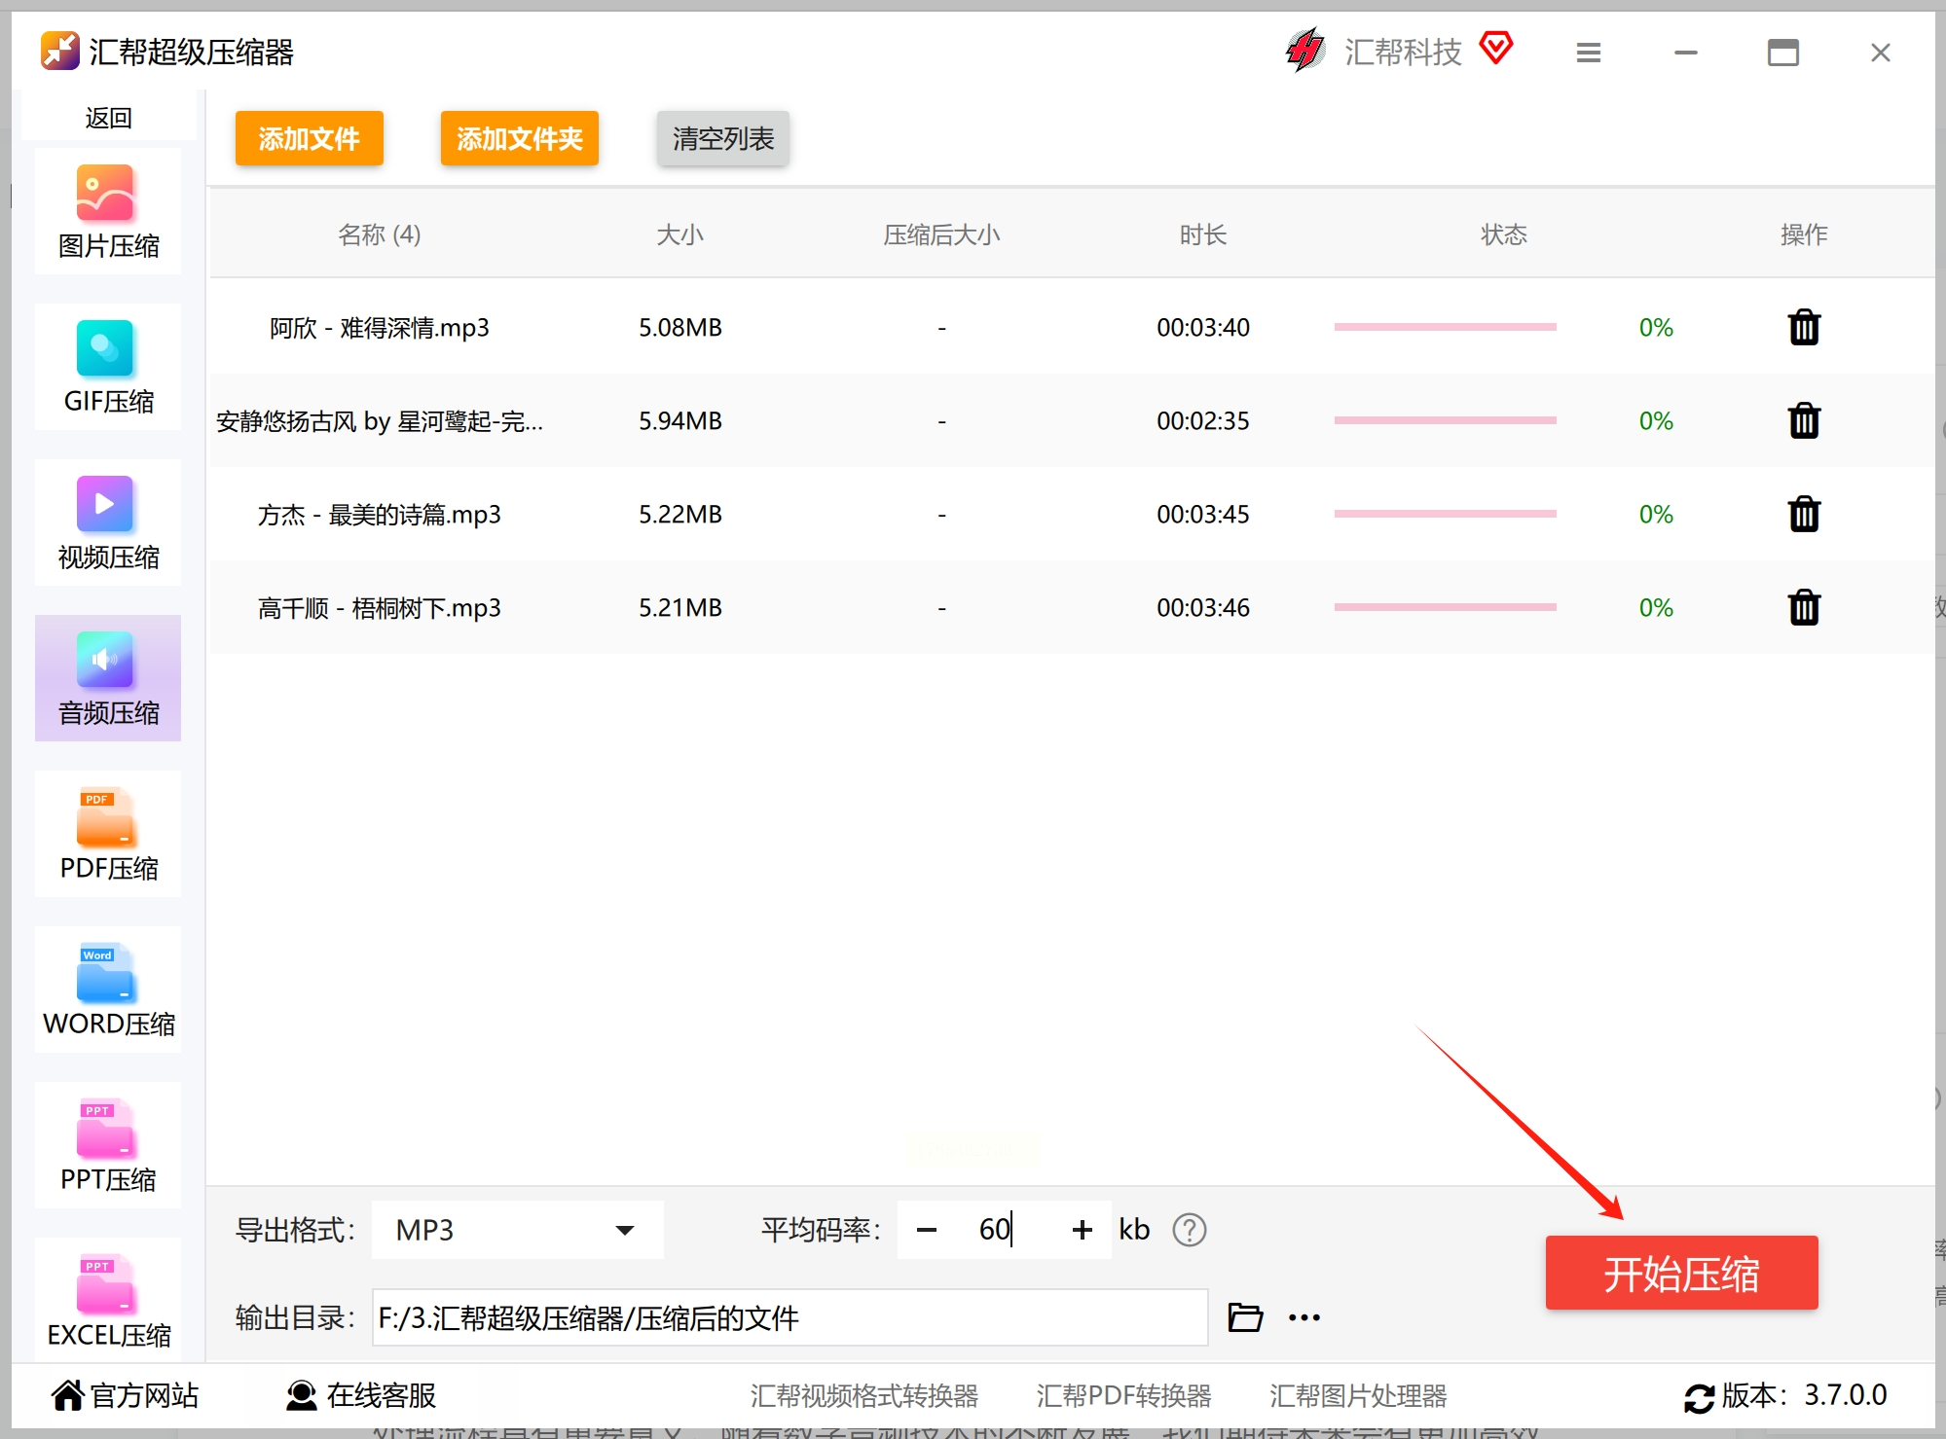Open 图片压缩 image compression tool

(x=108, y=212)
